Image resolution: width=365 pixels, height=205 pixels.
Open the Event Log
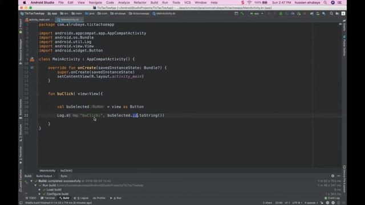pyautogui.click(x=332, y=198)
